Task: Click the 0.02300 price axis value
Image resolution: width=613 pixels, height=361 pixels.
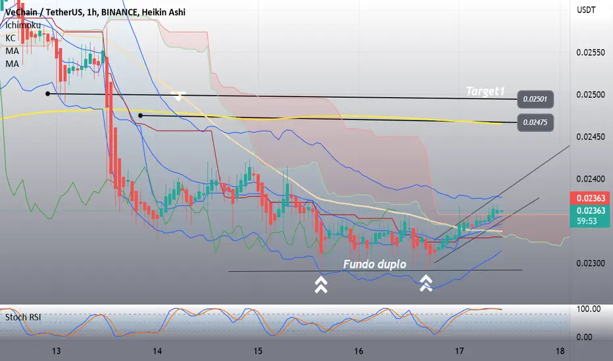Action: (591, 263)
